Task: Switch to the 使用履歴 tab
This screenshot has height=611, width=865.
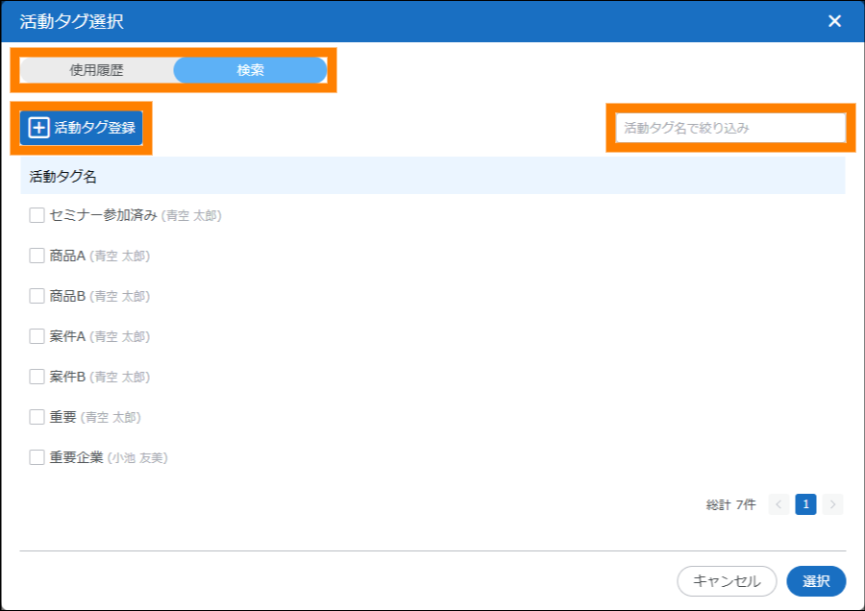Action: (x=96, y=70)
